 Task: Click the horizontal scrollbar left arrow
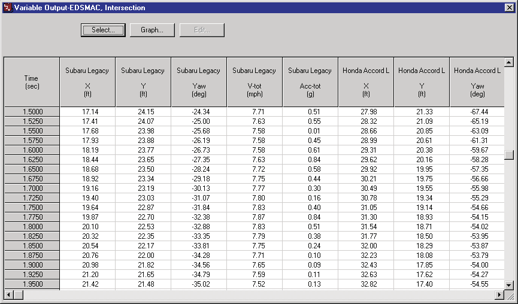click(9, 294)
